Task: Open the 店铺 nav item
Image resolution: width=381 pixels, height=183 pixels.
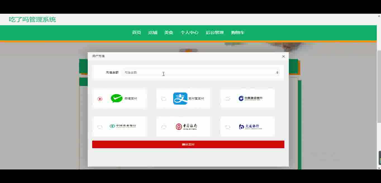Action: pyautogui.click(x=153, y=33)
